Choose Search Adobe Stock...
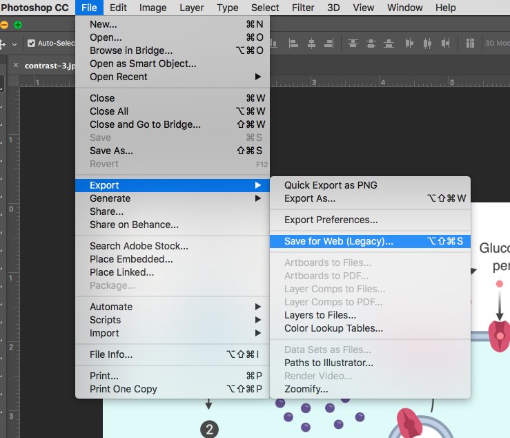 [x=173, y=246]
